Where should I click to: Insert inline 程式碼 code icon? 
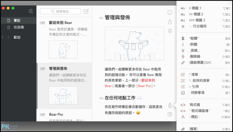click(183, 105)
